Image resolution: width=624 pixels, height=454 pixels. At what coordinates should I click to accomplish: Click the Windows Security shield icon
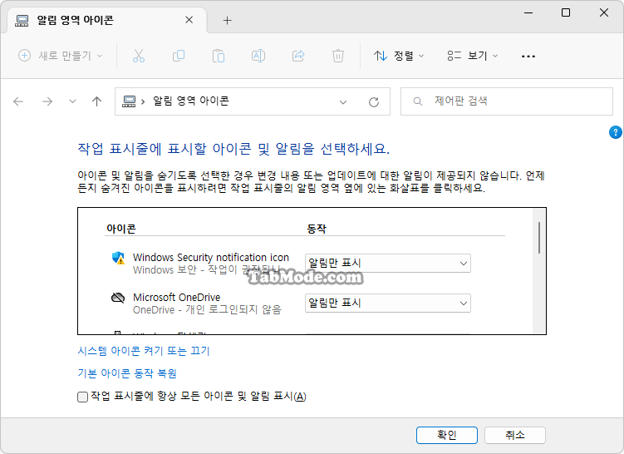pos(118,258)
